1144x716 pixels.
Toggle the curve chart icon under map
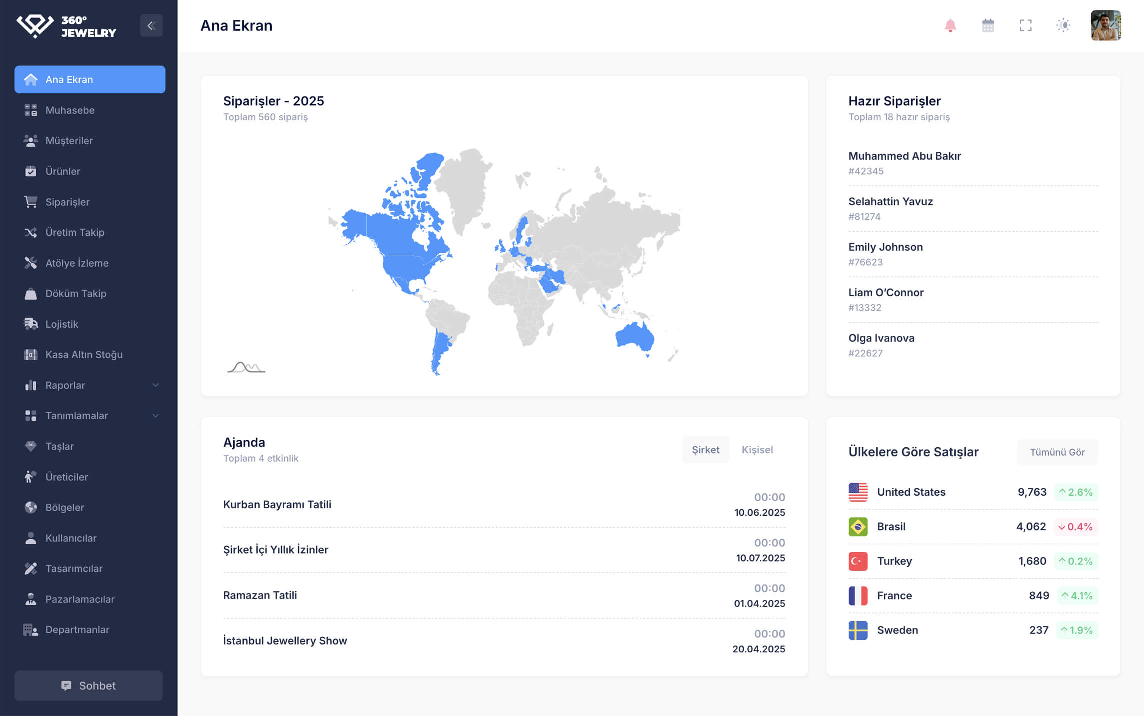246,368
